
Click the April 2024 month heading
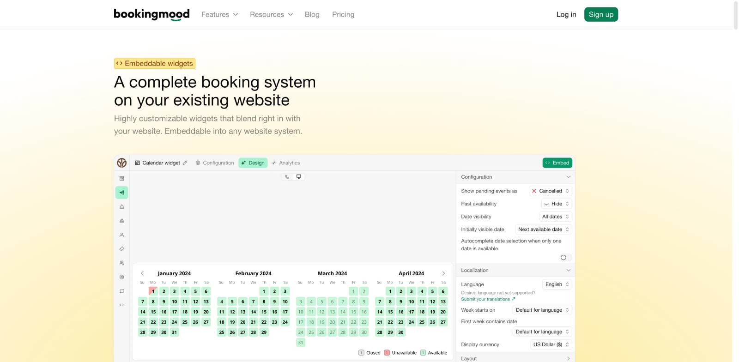pyautogui.click(x=411, y=273)
